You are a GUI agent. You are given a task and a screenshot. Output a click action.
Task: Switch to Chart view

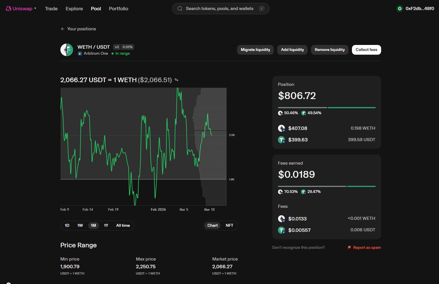coord(213,226)
